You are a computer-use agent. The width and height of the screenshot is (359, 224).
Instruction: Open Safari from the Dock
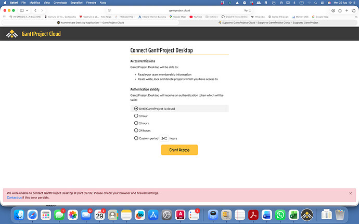coord(32,215)
